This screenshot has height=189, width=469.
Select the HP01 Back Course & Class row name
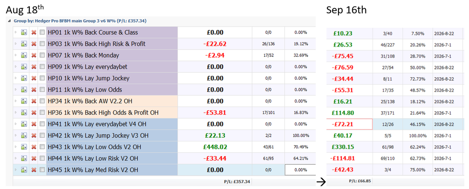point(93,32)
